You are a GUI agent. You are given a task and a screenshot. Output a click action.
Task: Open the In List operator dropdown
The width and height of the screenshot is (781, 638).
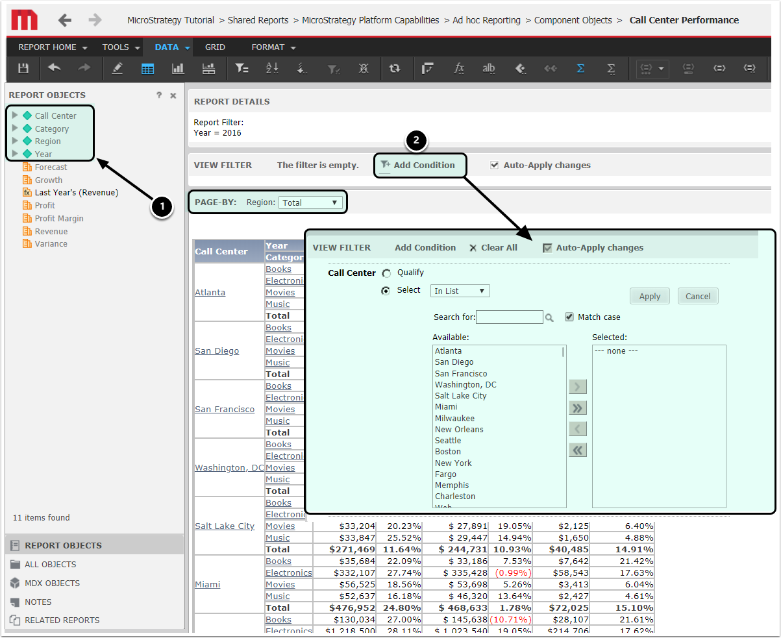(460, 291)
